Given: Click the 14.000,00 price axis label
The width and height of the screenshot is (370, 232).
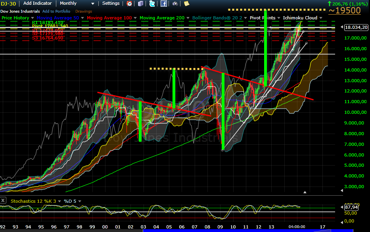Looking at the screenshot, I should tap(355, 70).
